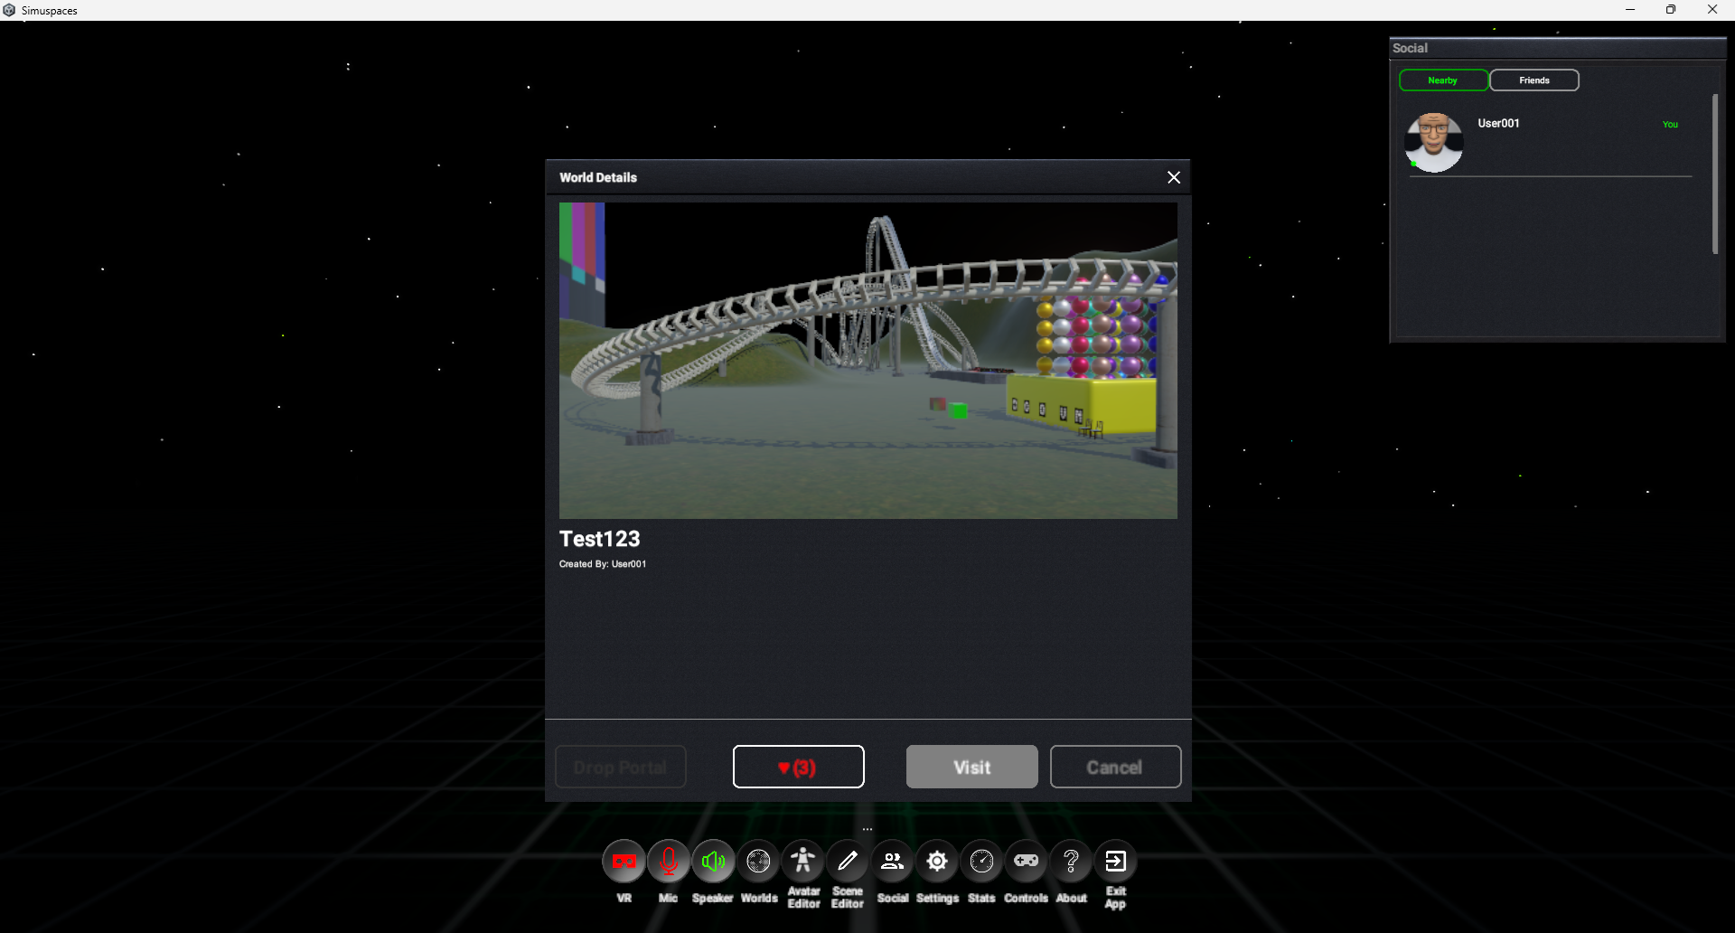This screenshot has width=1735, height=933.
Task: Click the Simuspaces app icon in title bar
Action: coord(10,10)
